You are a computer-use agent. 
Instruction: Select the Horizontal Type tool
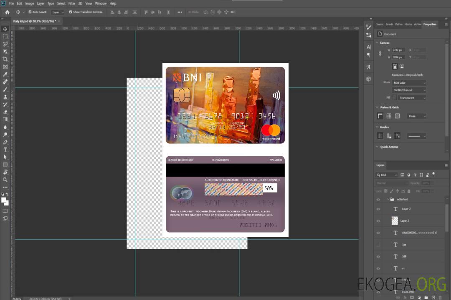[x=5, y=150]
